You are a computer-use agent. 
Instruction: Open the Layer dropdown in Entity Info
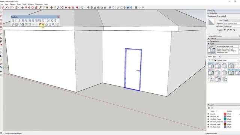pos(232,20)
